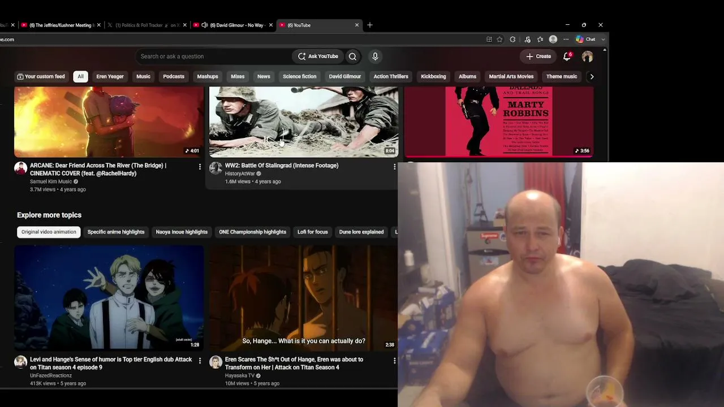Screen dimensions: 724x407
Task: Select the Mixes filter chip
Action: [238, 76]
